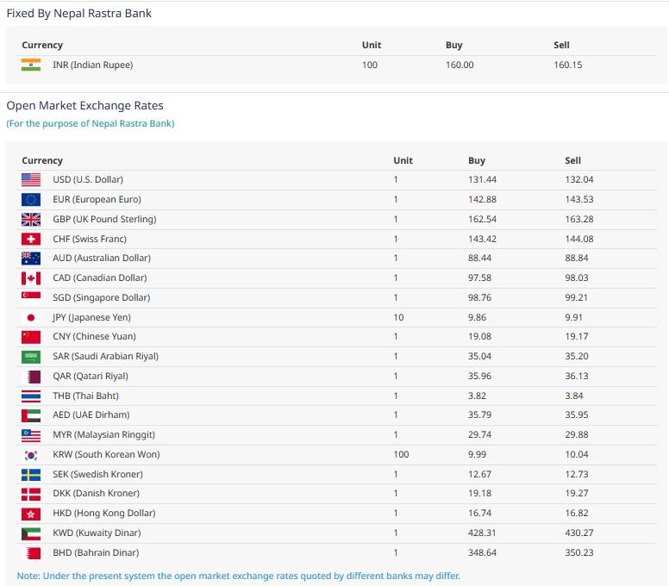Click the Buy column header in open market table
The height and width of the screenshot is (586, 669).
[x=477, y=160]
